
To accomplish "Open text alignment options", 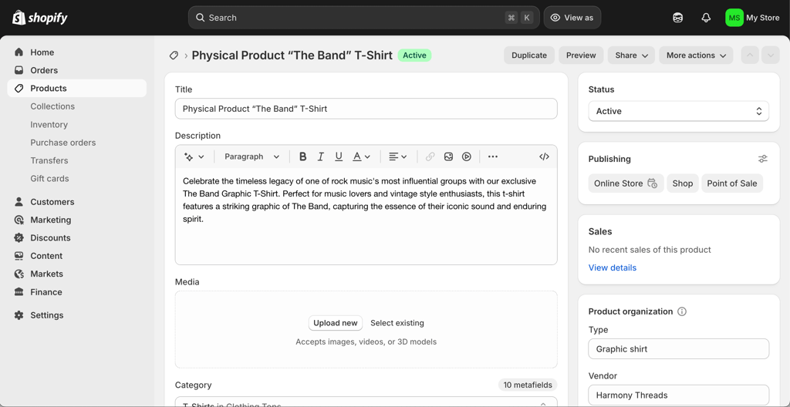I will coord(397,156).
